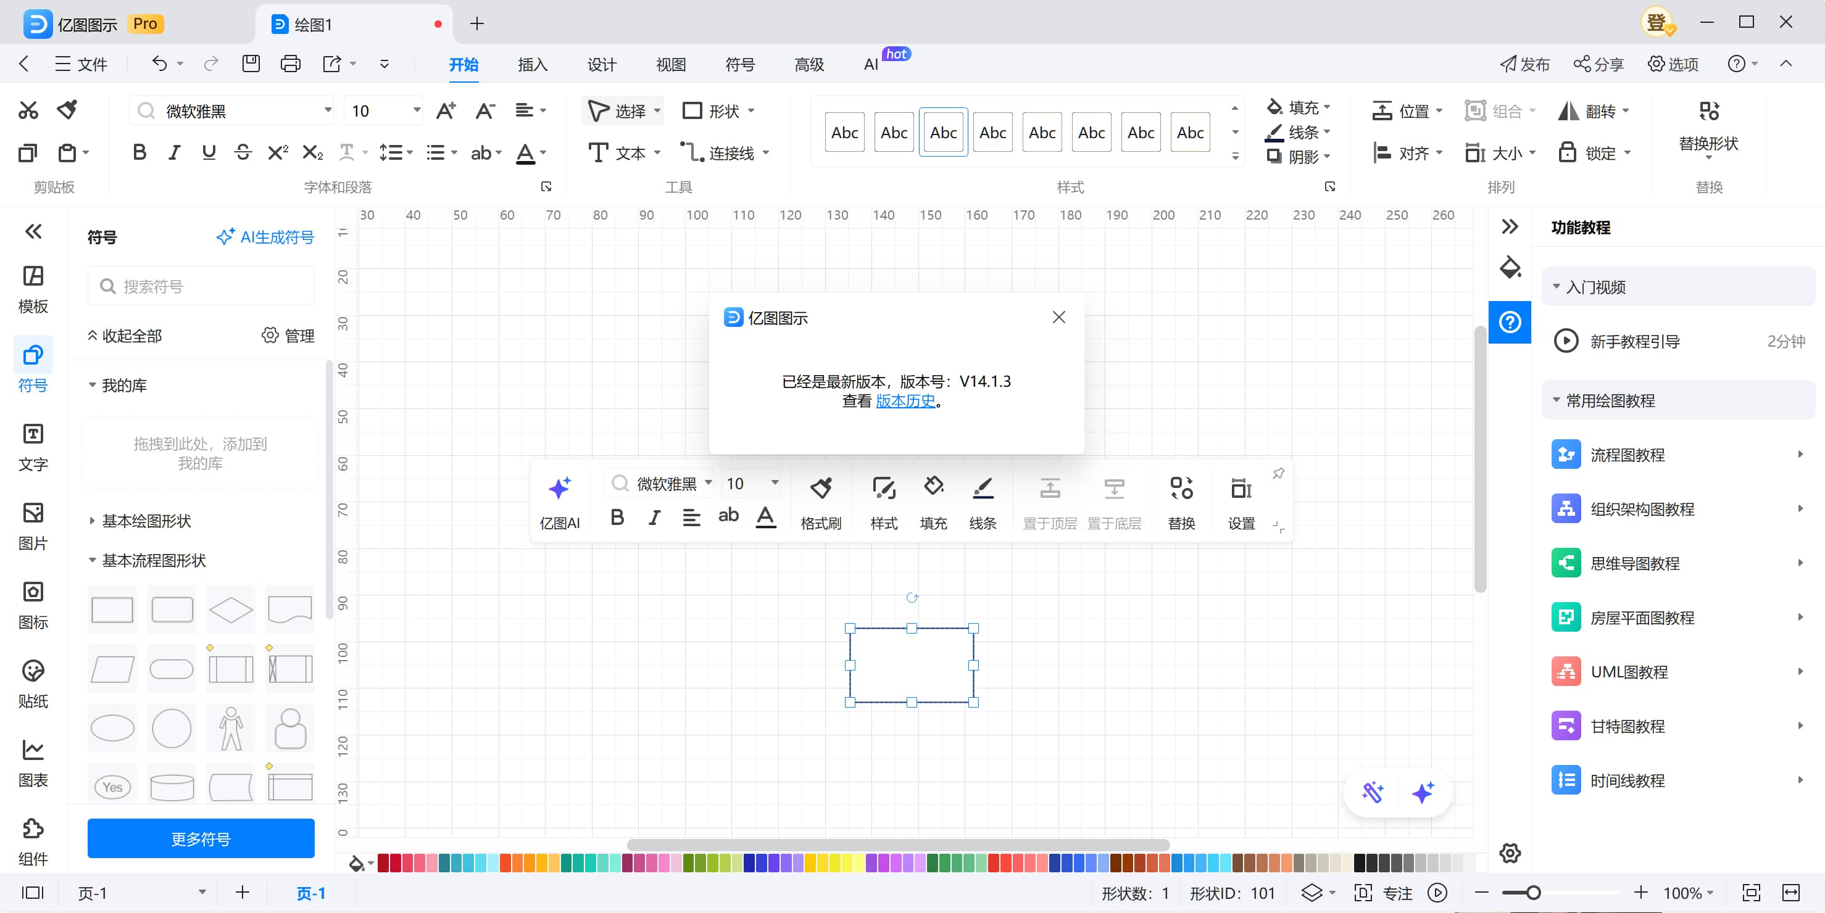Click the 更多符号 button
The image size is (1825, 913).
pos(201,838)
